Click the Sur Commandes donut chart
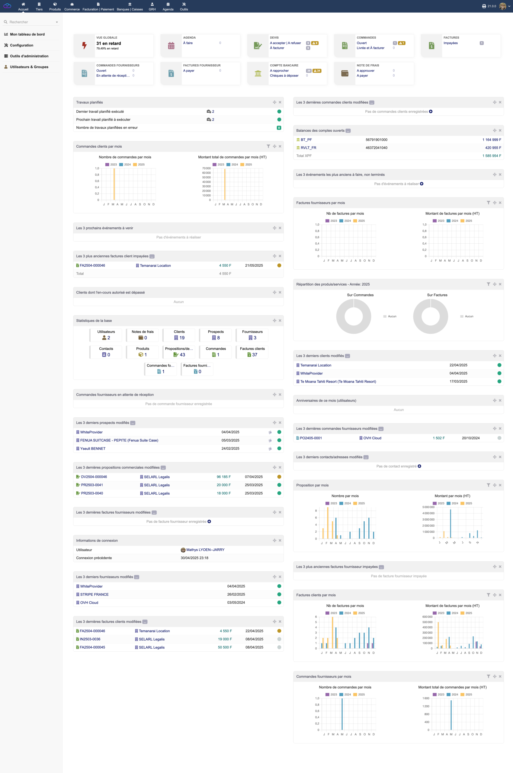The width and height of the screenshot is (513, 773). [354, 316]
